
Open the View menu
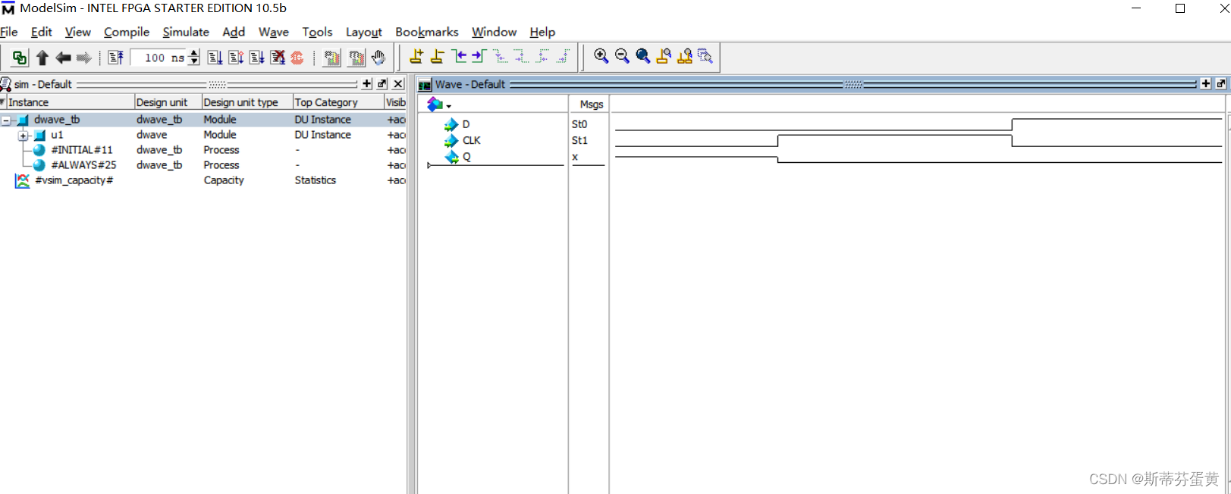tap(77, 32)
